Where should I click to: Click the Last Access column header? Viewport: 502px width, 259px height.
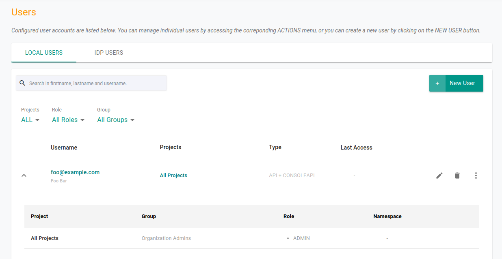click(x=356, y=148)
